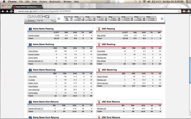Click the scoreboard next arrow
The width and height of the screenshot is (191, 119).
[162, 18]
